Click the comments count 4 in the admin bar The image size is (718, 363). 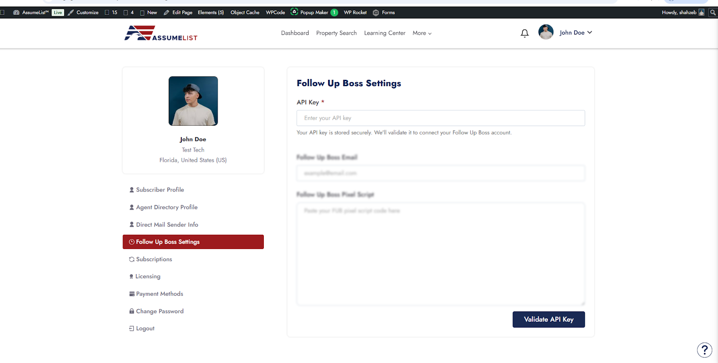[129, 13]
